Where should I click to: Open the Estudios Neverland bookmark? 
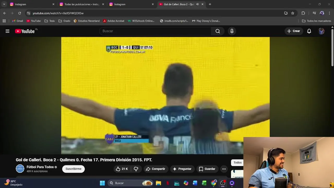tap(87, 21)
